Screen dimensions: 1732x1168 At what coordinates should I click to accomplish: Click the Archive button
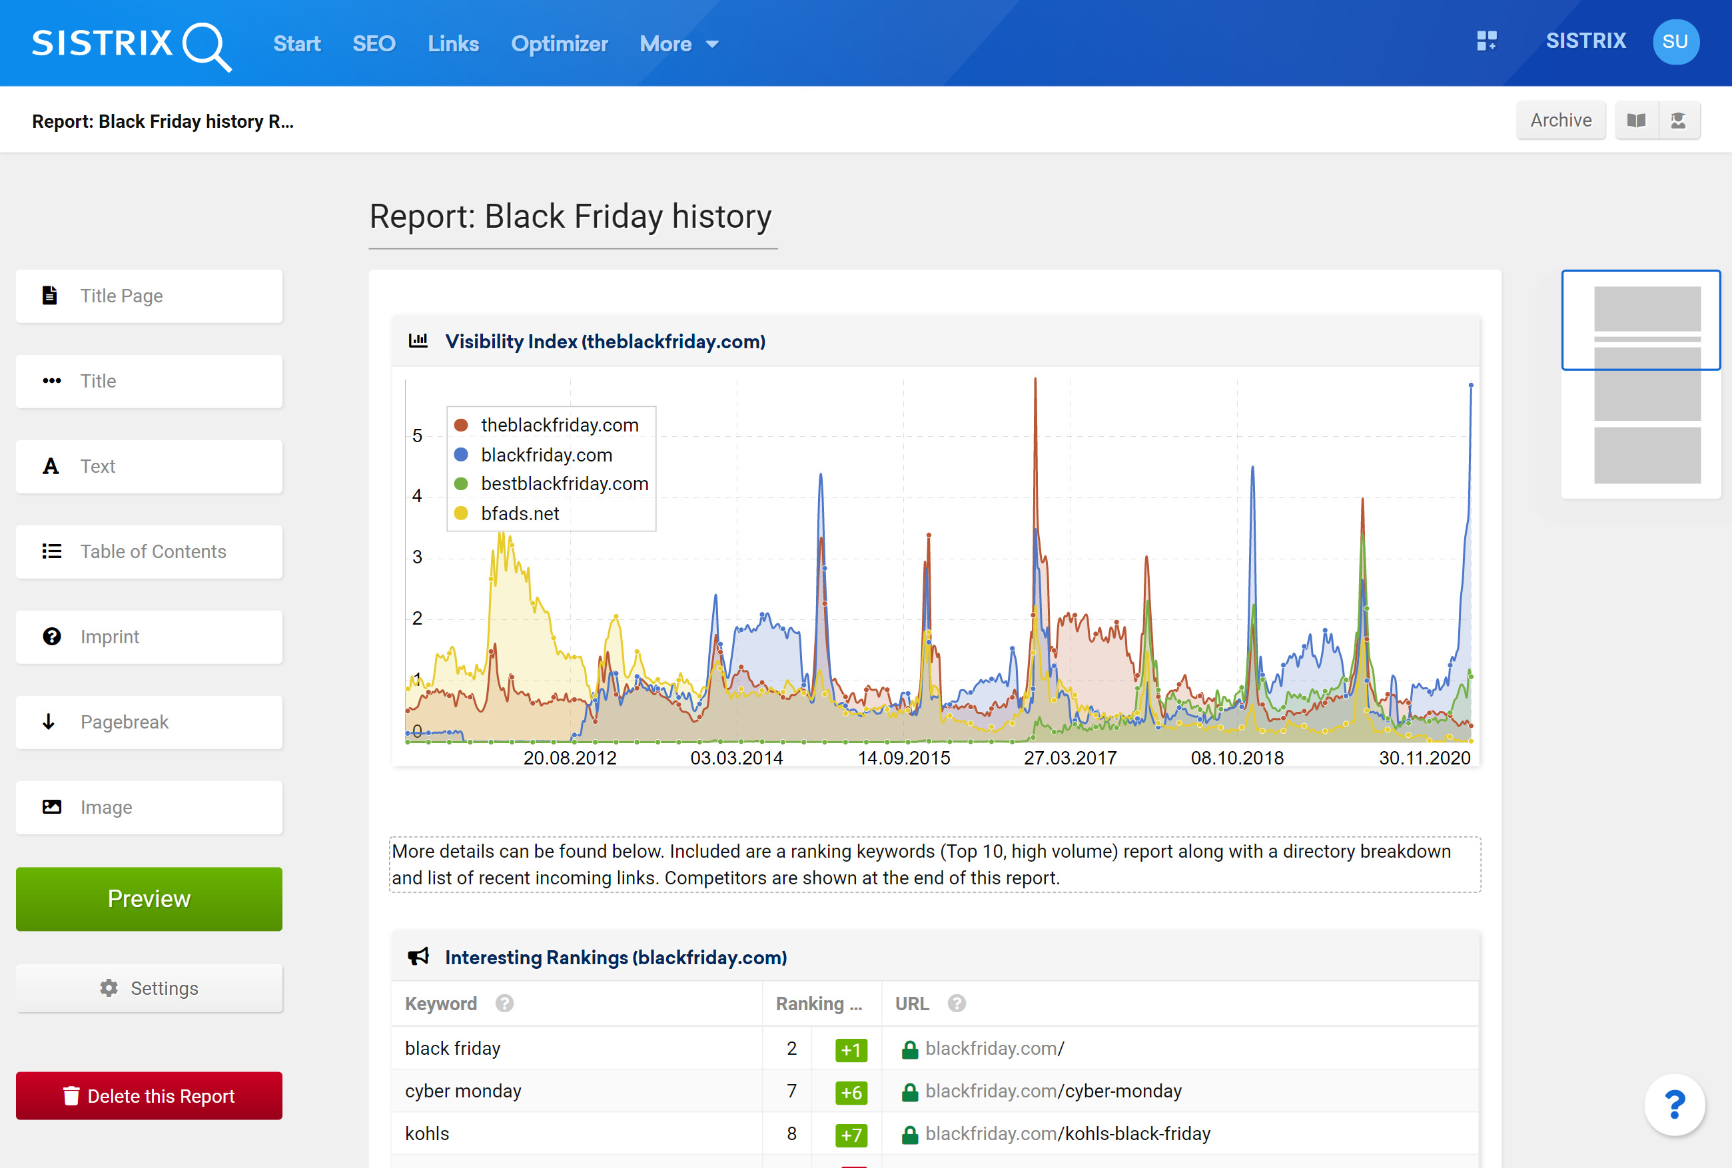pyautogui.click(x=1561, y=121)
